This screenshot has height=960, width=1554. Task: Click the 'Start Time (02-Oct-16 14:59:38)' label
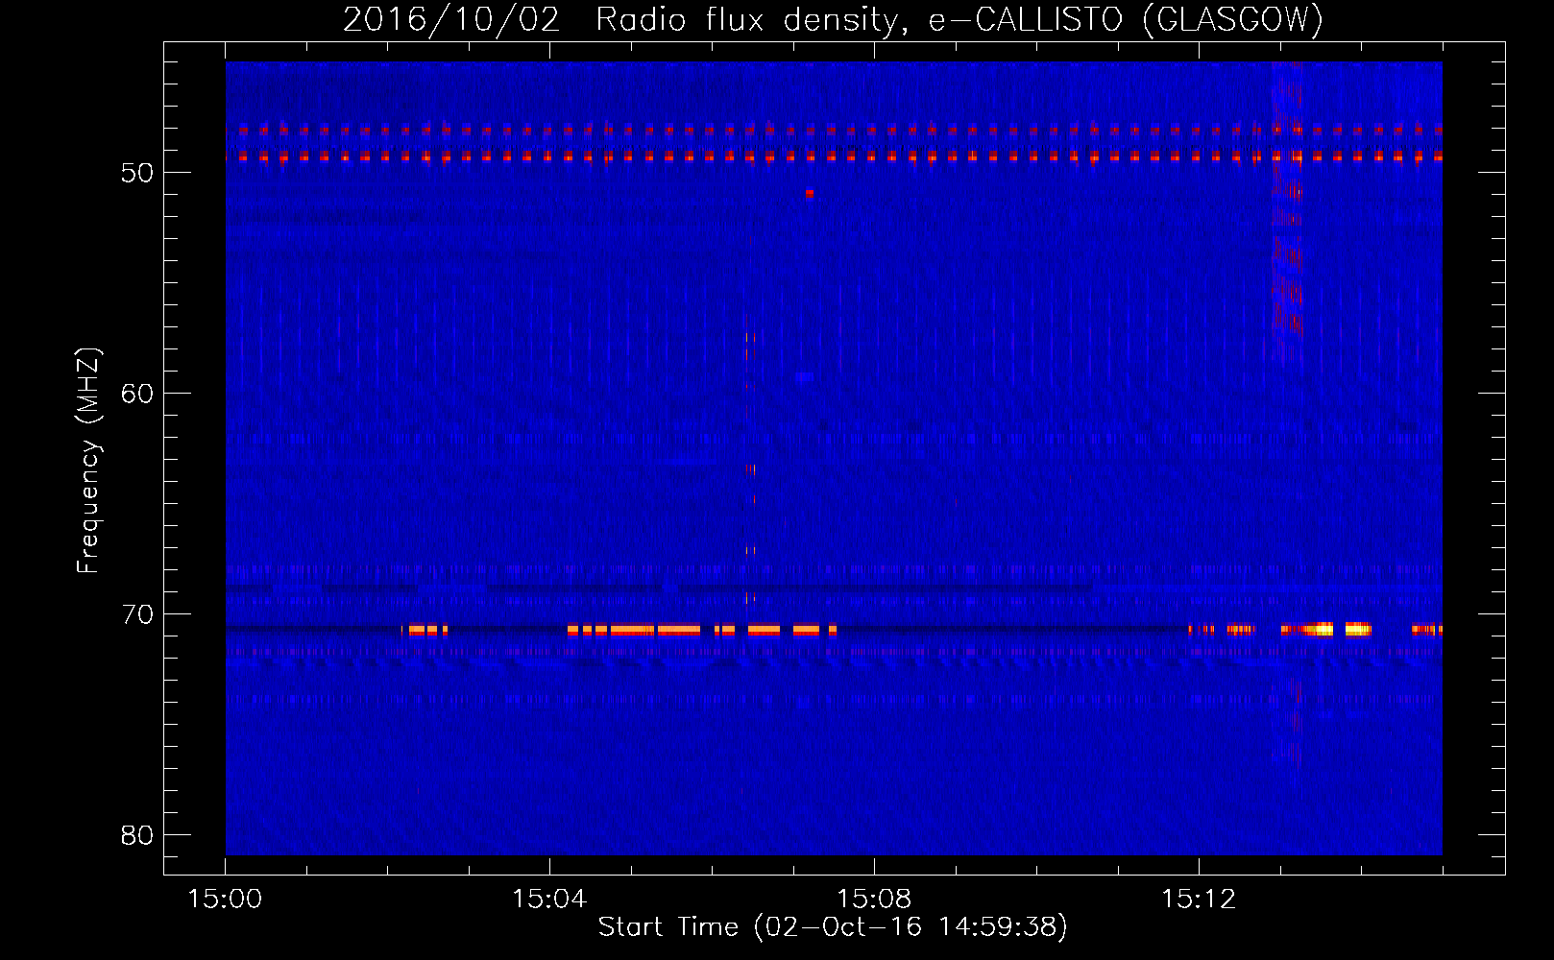(833, 927)
